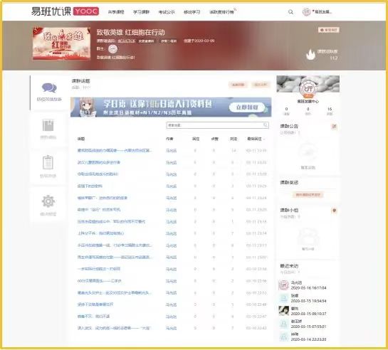Open the account name dropdown at top right
Image resolution: width=388 pixels, height=350 pixels.
[x=323, y=11]
